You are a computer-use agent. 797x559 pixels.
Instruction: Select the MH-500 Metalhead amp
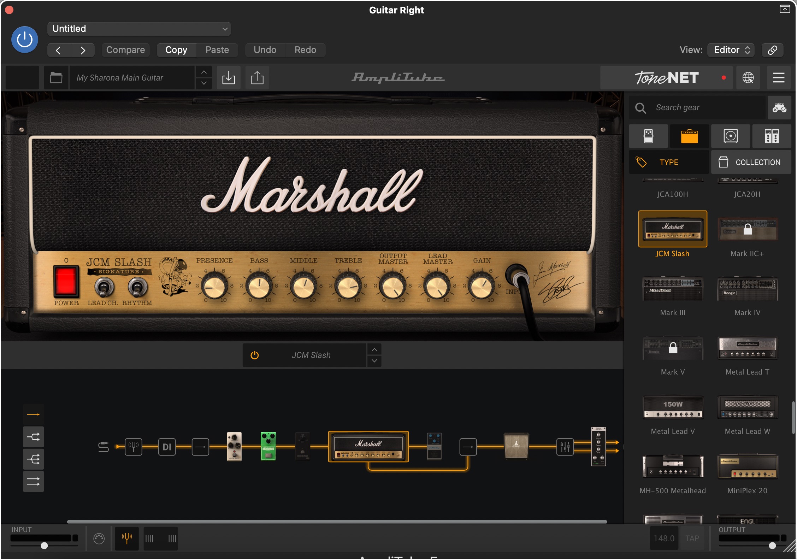coord(673,467)
